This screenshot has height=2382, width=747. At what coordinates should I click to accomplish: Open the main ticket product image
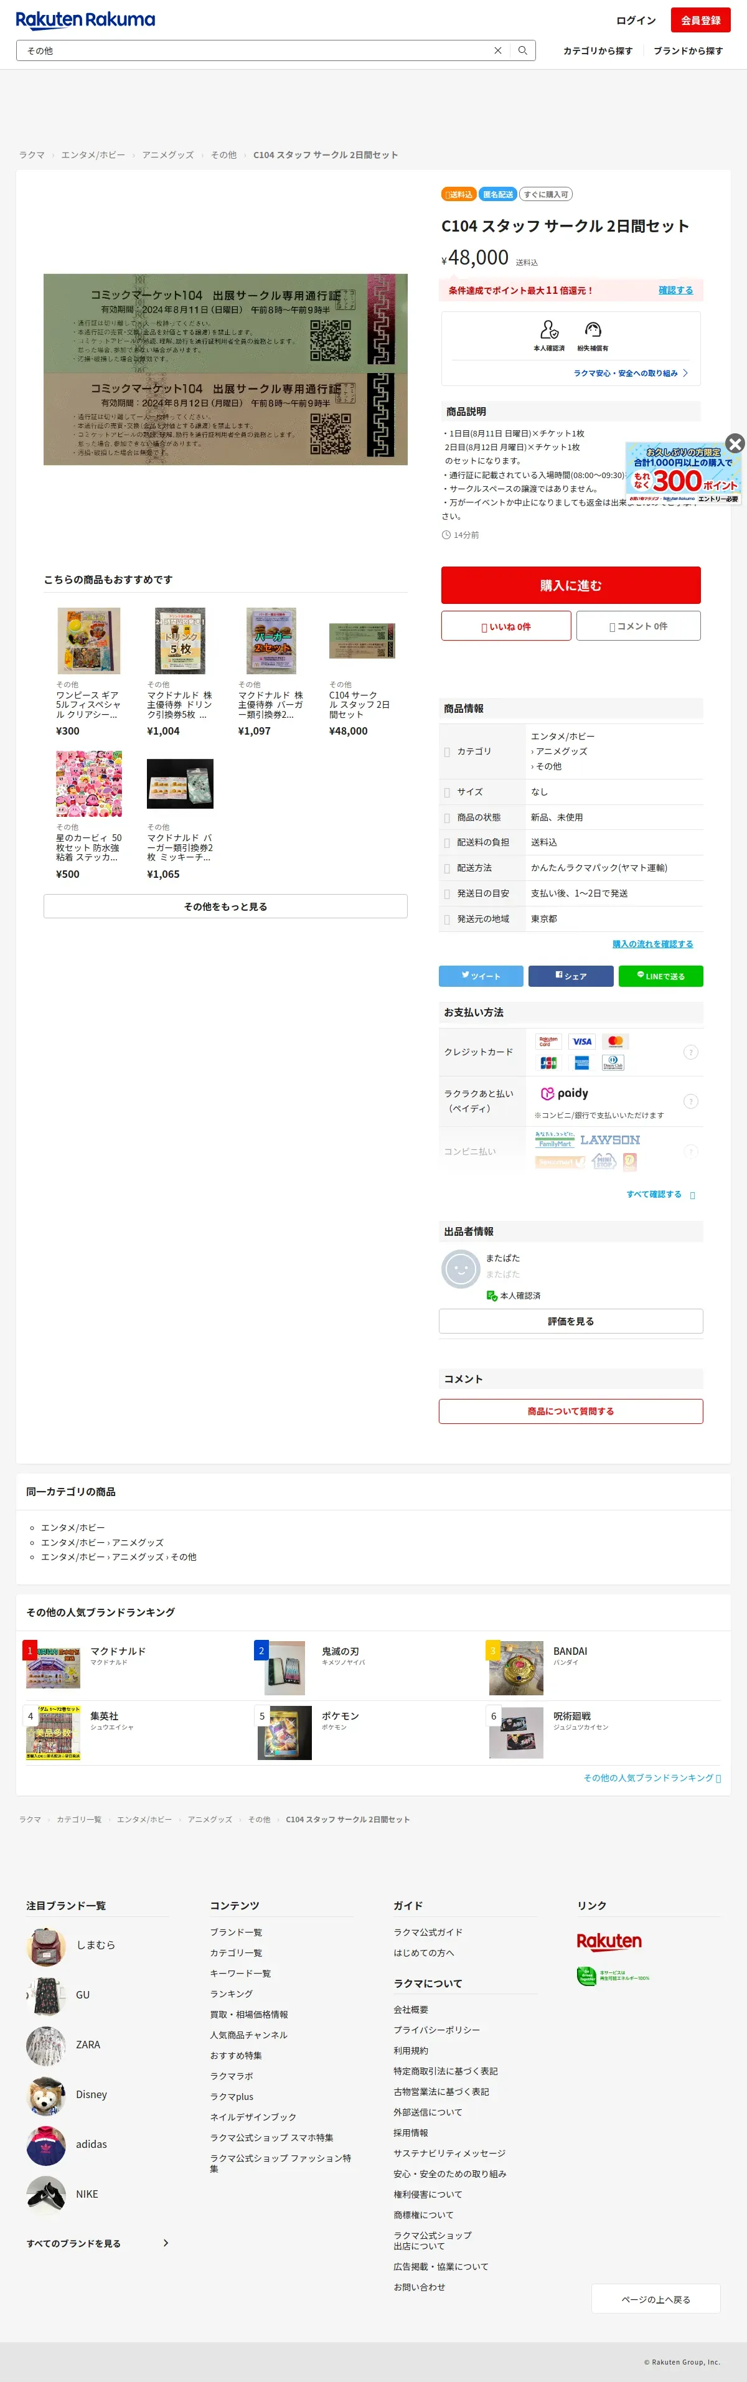225,369
